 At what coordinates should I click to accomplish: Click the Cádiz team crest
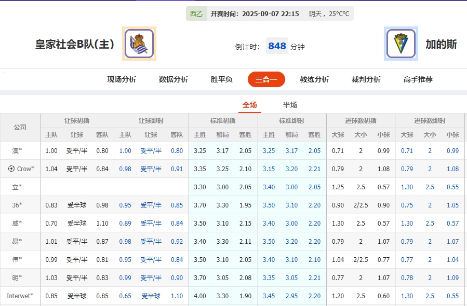pos(401,44)
